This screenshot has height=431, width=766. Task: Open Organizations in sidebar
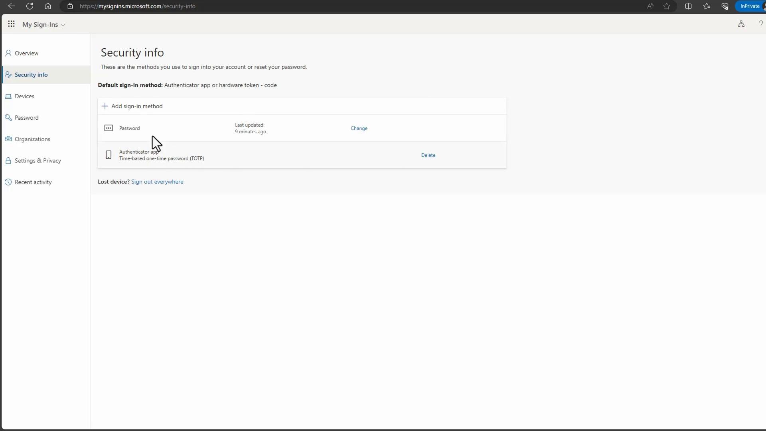coord(46,139)
